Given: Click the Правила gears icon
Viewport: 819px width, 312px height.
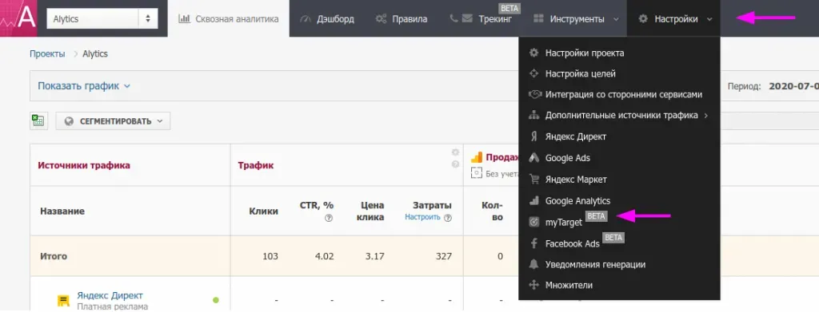Looking at the screenshot, I should 381,18.
